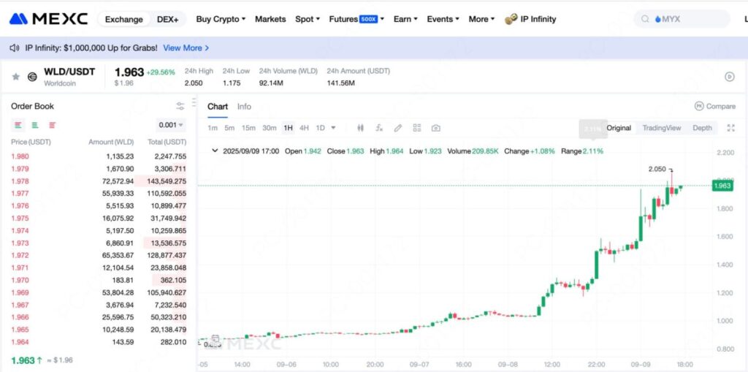
Task: Open announcement speaker icon
Action: (15, 48)
